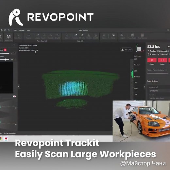
Task: Open the Scan Mode Cross Lines dropdown
Action: (x=159, y=91)
